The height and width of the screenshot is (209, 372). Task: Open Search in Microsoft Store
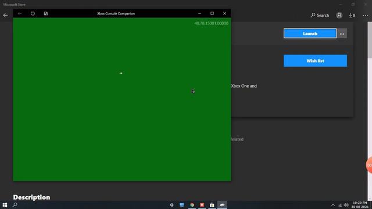click(x=320, y=16)
